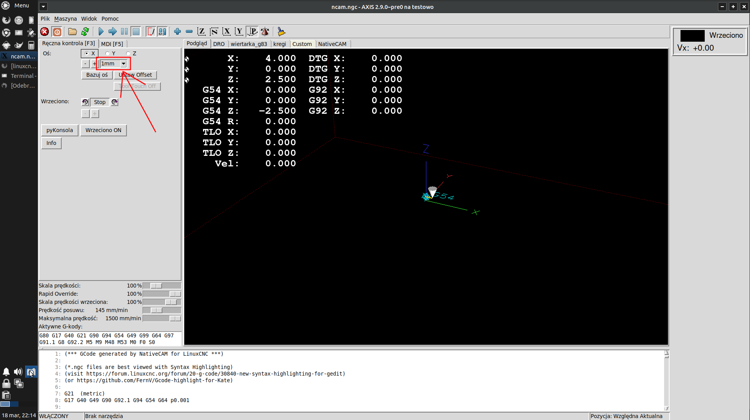Screen dimensions: 750x420
Task: Switch to the Podgląd tab
Action: (x=197, y=44)
